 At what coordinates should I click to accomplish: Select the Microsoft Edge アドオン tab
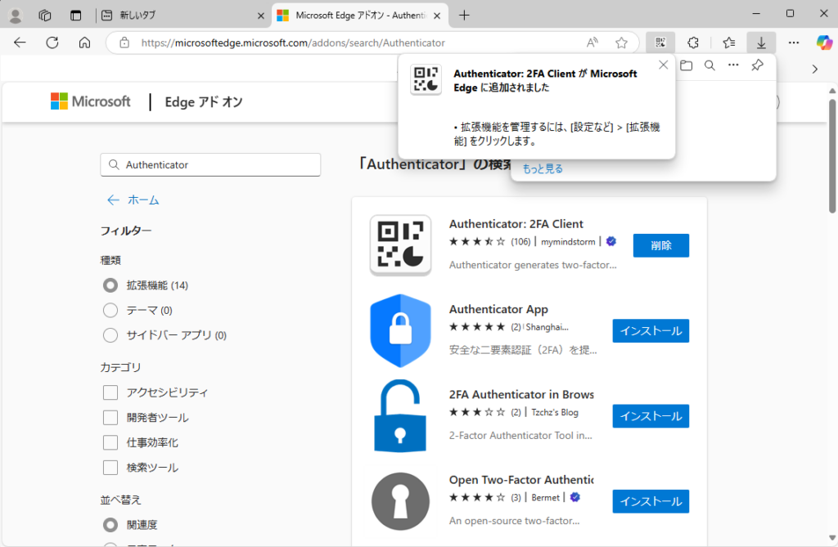coord(359,16)
